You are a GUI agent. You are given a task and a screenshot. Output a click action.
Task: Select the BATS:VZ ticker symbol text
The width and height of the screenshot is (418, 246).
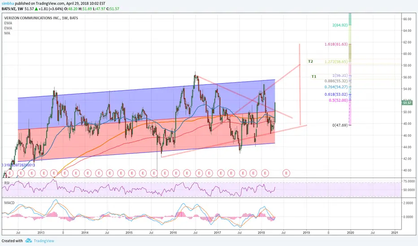pyautogui.click(x=9, y=9)
